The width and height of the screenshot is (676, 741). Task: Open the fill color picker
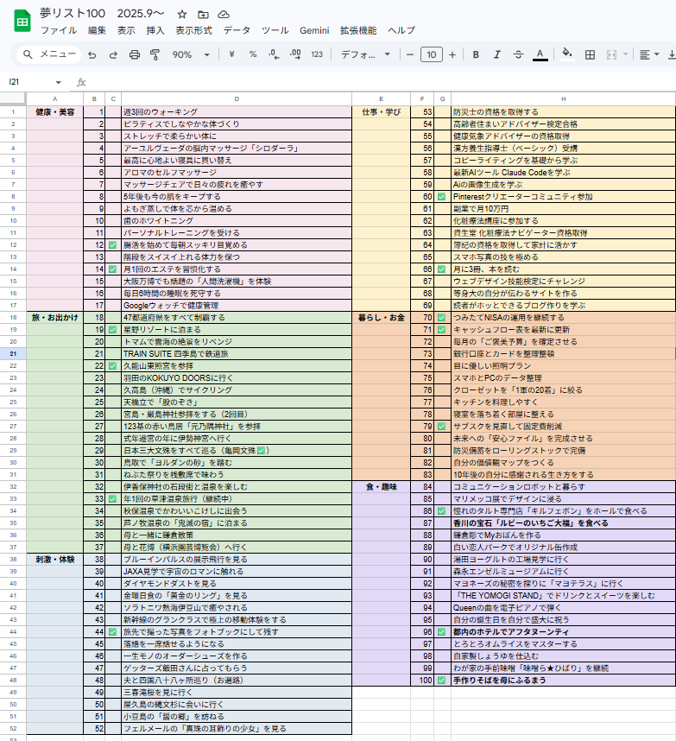click(x=567, y=54)
